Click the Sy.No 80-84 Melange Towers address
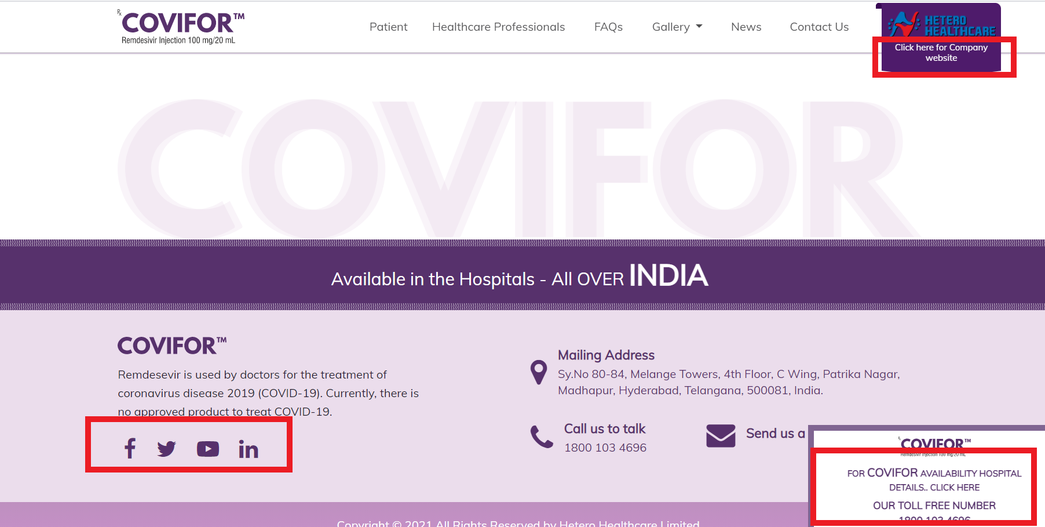This screenshot has width=1045, height=527. pyautogui.click(x=729, y=382)
